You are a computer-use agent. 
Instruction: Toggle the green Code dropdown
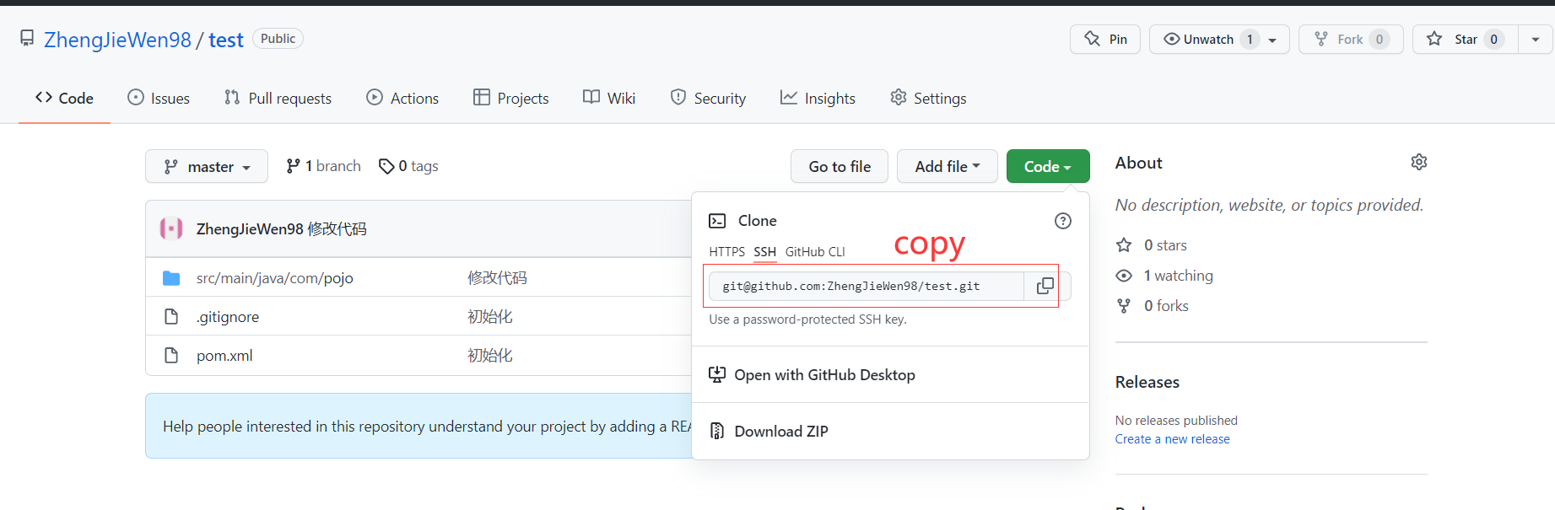(1048, 166)
